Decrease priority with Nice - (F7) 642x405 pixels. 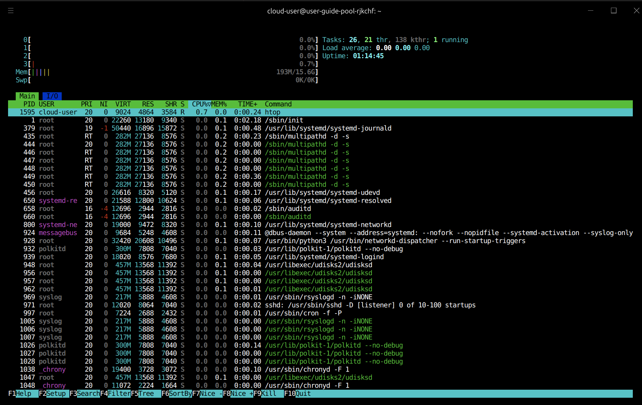tap(208, 394)
